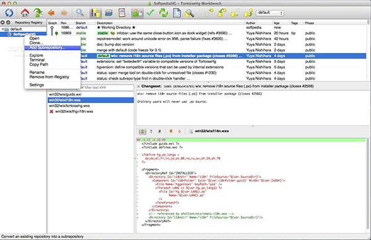Select the 'infobar: use the same close-button' revision
371x240 pixels.
pos(207,33)
